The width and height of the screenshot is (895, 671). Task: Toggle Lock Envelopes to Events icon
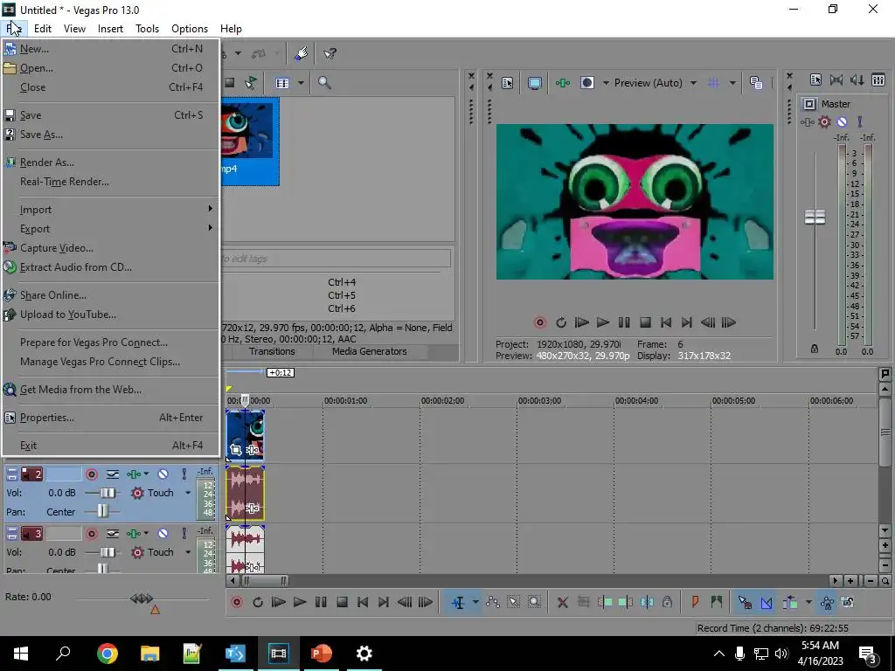click(827, 602)
